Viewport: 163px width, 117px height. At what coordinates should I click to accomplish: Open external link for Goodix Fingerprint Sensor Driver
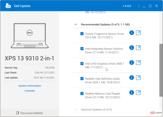138,33
